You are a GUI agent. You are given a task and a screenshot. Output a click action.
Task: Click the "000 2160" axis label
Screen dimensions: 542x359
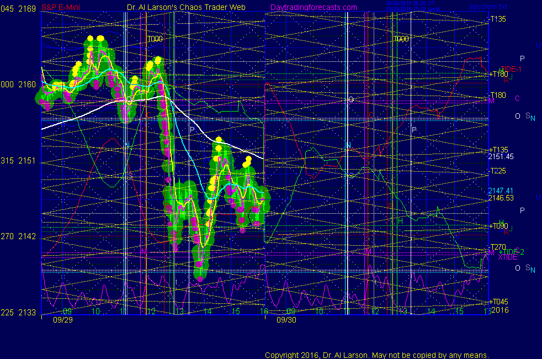tap(18, 85)
